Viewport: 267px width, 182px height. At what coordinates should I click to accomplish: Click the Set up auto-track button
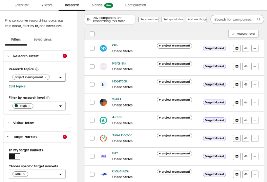click(x=172, y=19)
